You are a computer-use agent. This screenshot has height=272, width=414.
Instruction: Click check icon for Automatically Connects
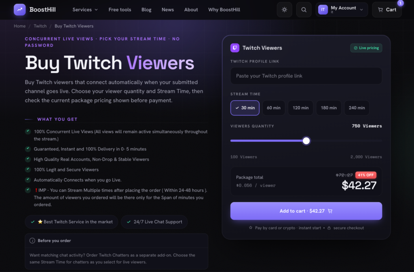(x=28, y=180)
